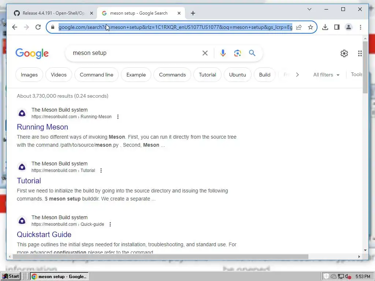The width and height of the screenshot is (375, 281).
Task: Open the Chrome profile menu
Action: [x=349, y=27]
